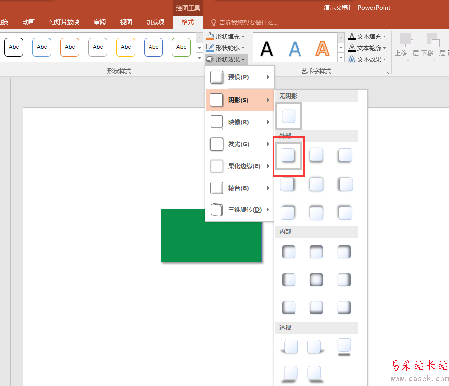
Task: Switch to the 加载项 add-ins tab
Action: click(155, 22)
